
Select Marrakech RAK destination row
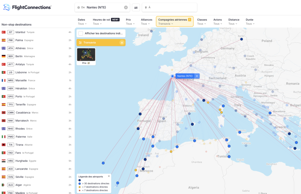click(x=36, y=121)
